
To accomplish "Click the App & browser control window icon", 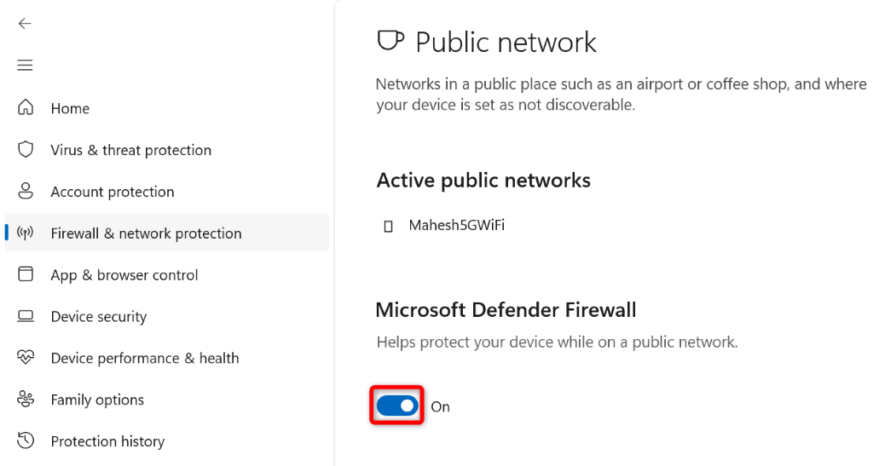I will [x=26, y=274].
